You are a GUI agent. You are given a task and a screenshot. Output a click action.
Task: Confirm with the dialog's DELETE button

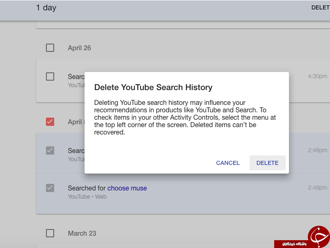tap(267, 163)
